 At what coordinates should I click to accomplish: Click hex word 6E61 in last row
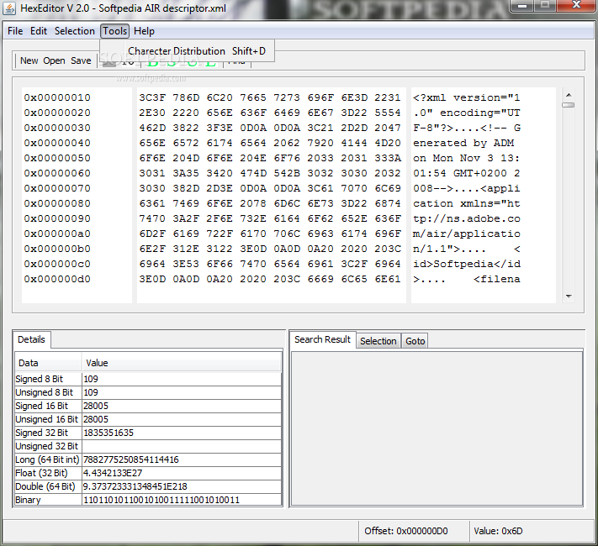click(x=388, y=279)
